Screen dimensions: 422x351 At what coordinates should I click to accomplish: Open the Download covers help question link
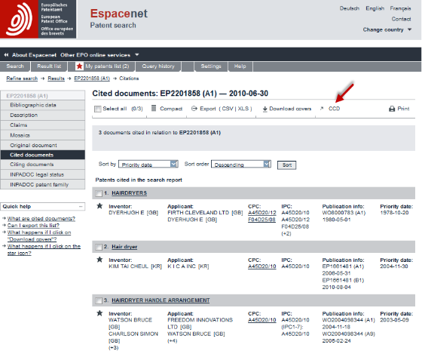pos(39,236)
